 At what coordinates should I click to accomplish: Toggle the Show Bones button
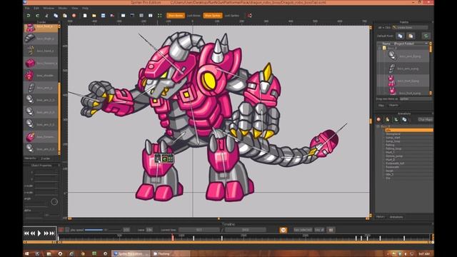click(x=176, y=16)
